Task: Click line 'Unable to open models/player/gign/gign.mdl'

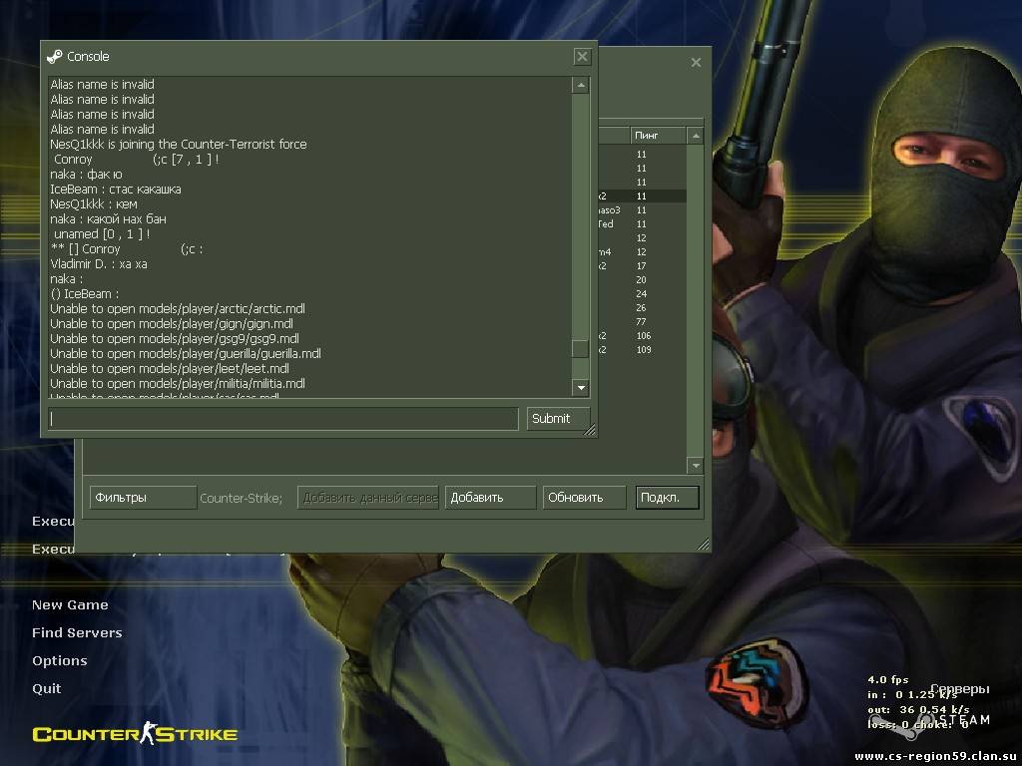Action: [x=172, y=324]
